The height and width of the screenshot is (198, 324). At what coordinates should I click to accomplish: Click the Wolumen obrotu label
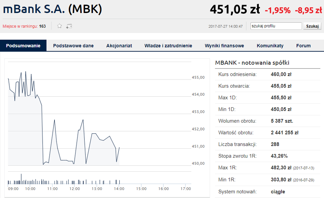(237, 121)
